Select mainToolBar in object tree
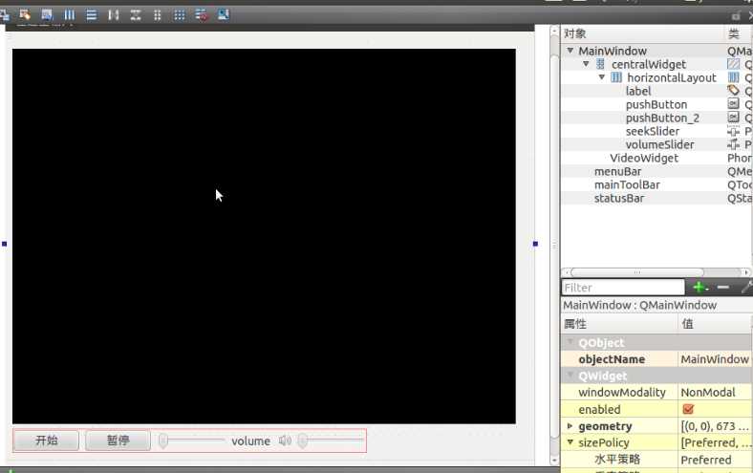 click(x=627, y=184)
